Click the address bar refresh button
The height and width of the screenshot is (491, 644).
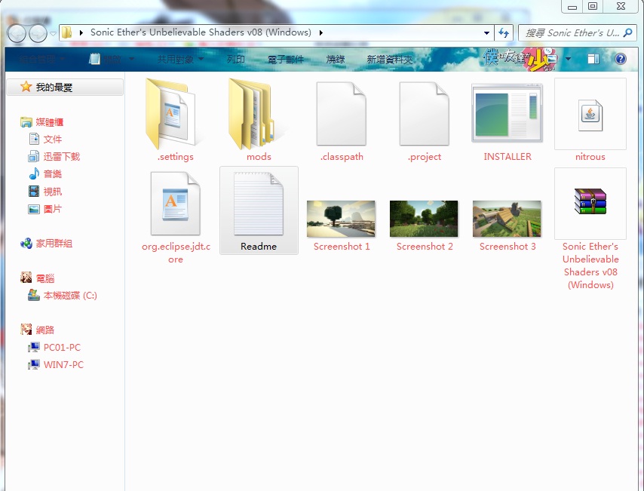504,33
